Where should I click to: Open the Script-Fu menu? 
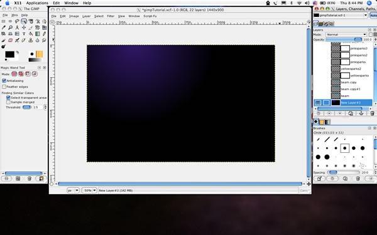click(x=150, y=16)
